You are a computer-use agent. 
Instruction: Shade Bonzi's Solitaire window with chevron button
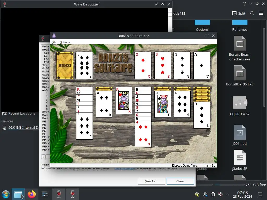tap(207, 36)
